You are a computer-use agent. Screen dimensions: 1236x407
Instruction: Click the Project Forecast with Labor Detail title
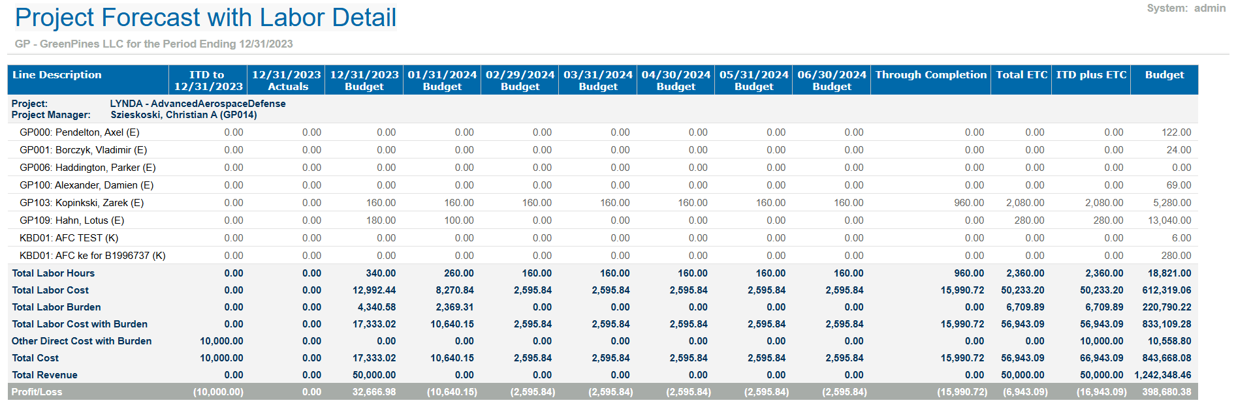(x=205, y=18)
